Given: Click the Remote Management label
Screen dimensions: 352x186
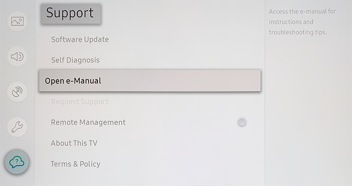Looking at the screenshot, I should click(x=88, y=122).
